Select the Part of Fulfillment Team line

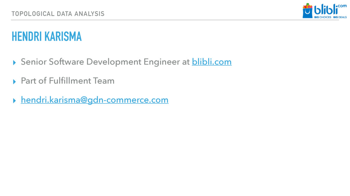click(68, 81)
